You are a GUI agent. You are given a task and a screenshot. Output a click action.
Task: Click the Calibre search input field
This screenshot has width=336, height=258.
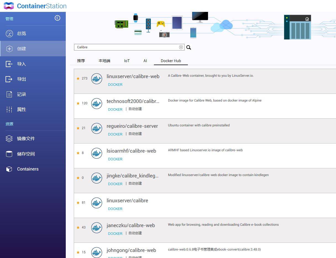[x=127, y=47]
